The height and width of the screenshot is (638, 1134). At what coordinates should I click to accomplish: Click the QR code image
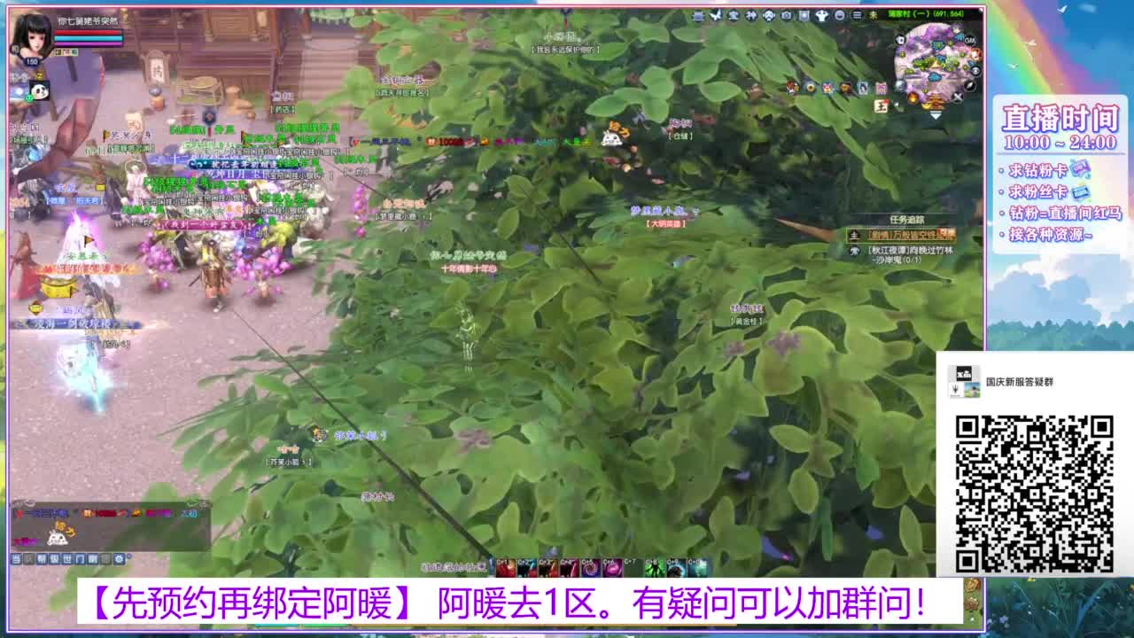point(1034,494)
